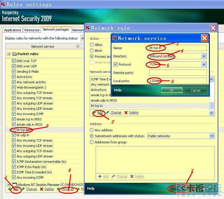The height and width of the screenshot is (199, 224).
Task: Click the column options icon in the Network service header
Action: click(78, 46)
